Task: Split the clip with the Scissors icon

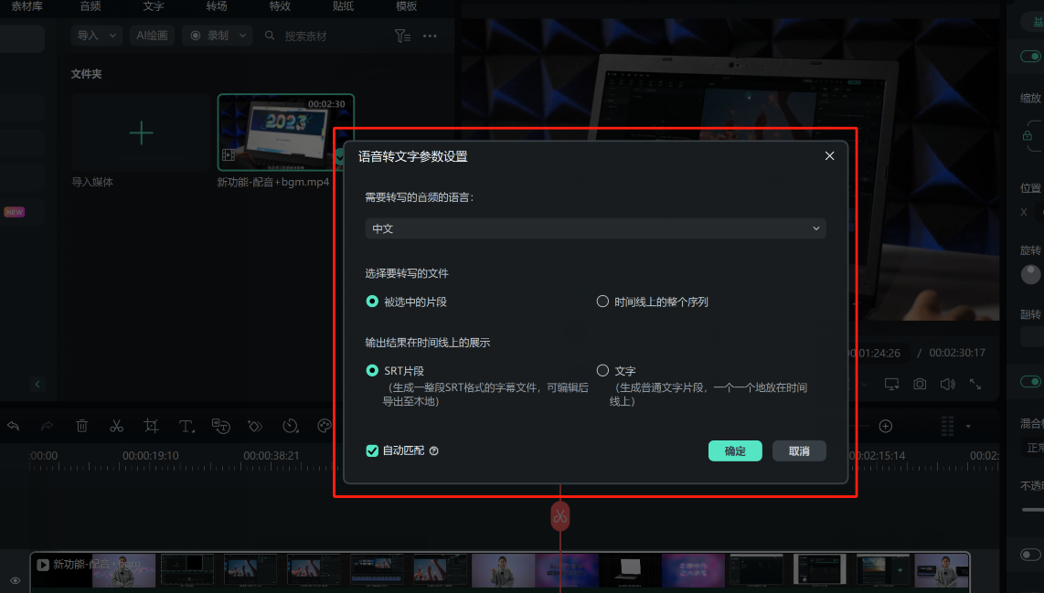Action: [x=116, y=426]
